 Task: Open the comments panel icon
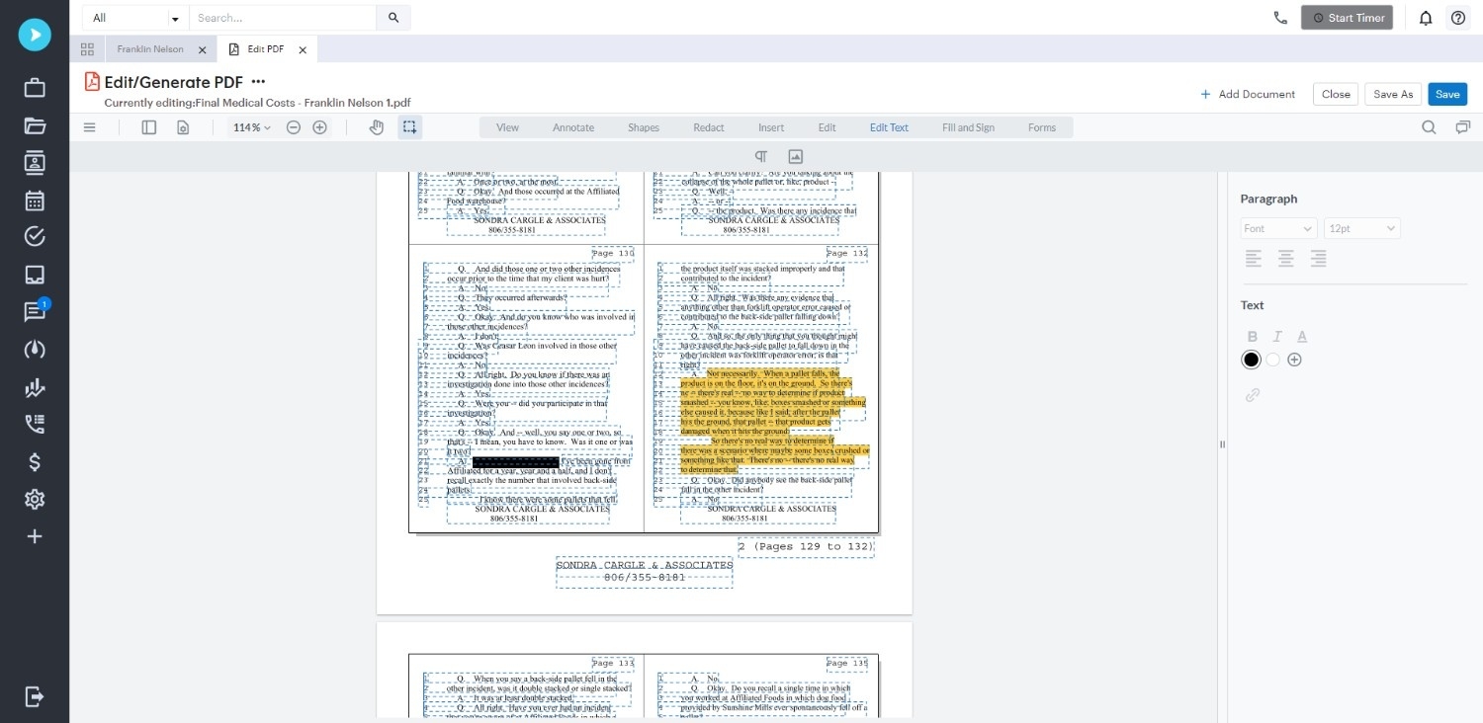pos(1462,127)
